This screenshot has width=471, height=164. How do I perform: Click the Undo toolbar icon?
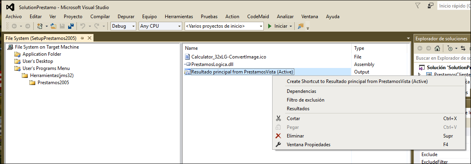(83, 26)
